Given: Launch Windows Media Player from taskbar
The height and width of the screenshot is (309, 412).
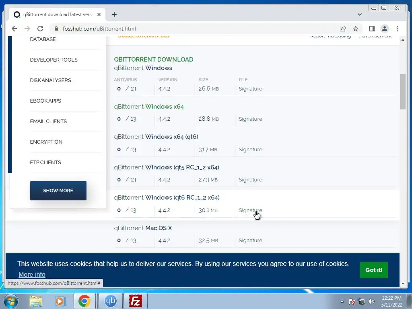Looking at the screenshot, I should (x=60, y=301).
